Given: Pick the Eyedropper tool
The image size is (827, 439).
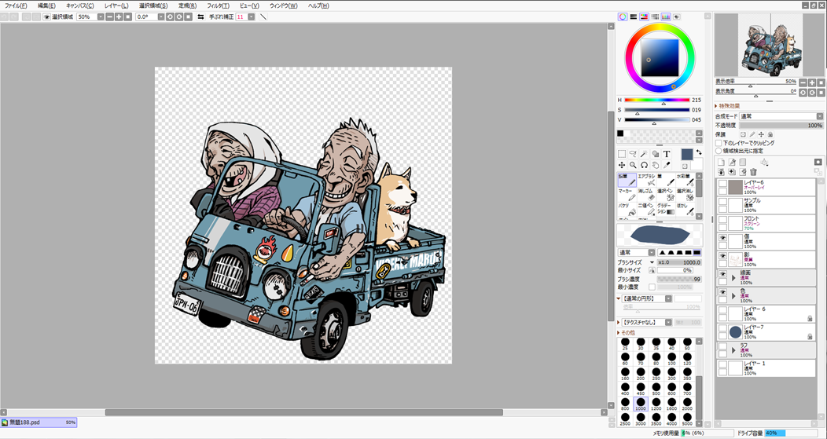Looking at the screenshot, I should point(667,165).
